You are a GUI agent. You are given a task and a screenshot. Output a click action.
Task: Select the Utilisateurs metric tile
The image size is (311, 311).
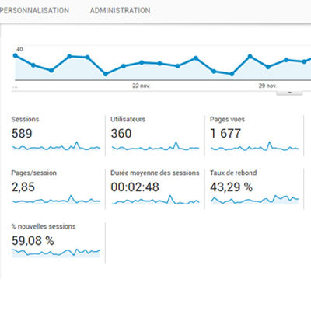(x=155, y=135)
